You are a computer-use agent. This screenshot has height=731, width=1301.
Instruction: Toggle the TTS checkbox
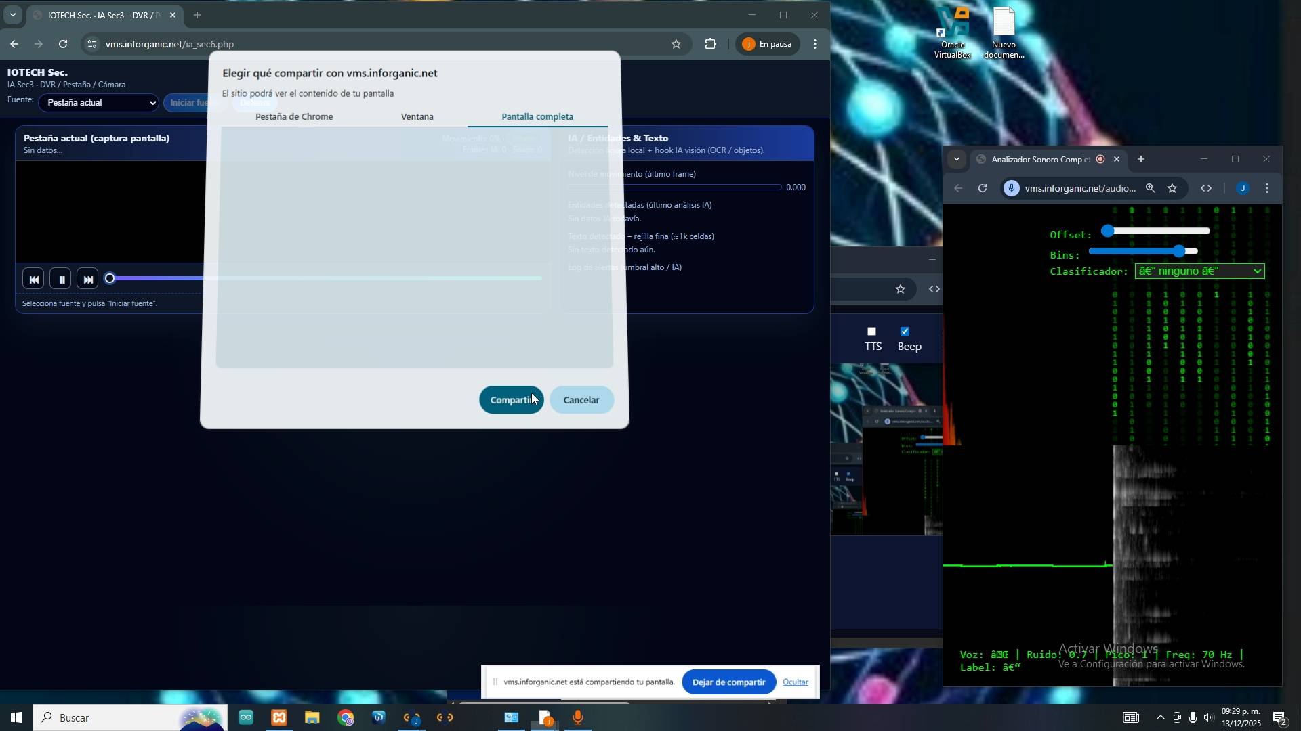pyautogui.click(x=872, y=332)
